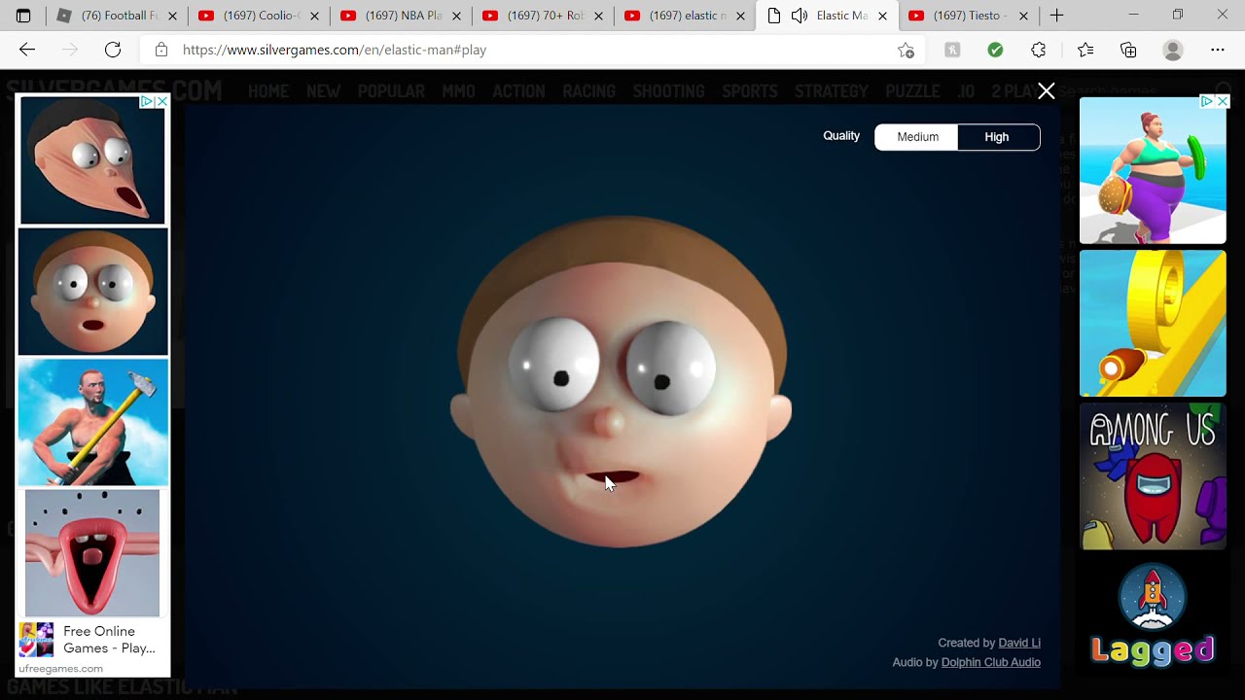The image size is (1245, 700).
Task: Open the tab actions menu icon
Action: [x=23, y=16]
